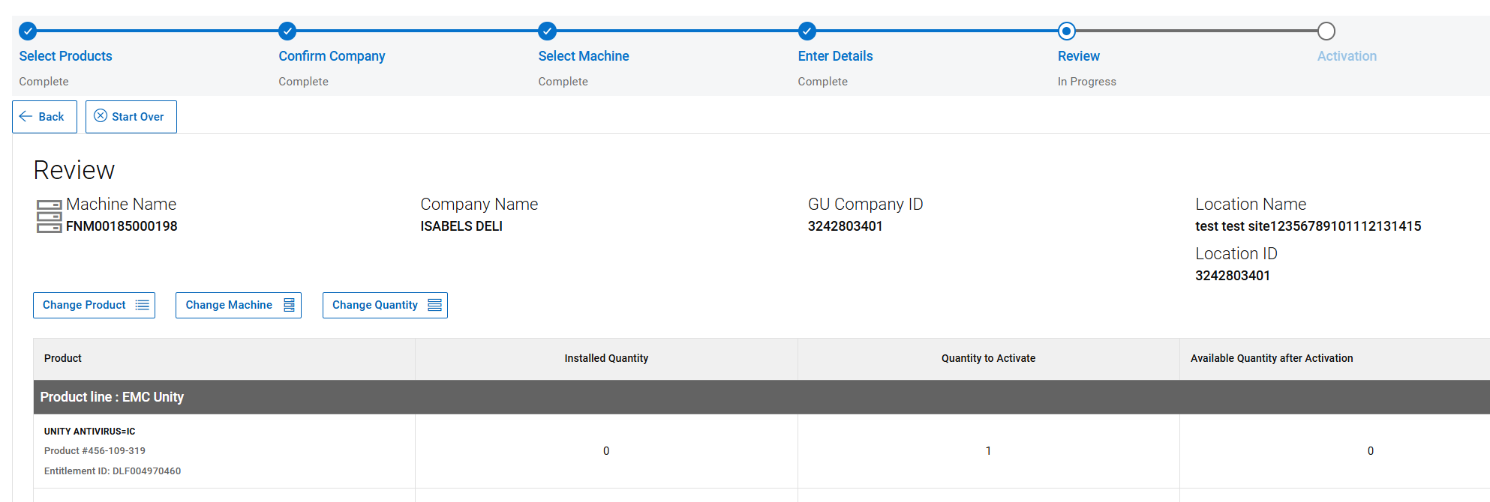Click the Review step in-progress circle
The height and width of the screenshot is (502, 1490).
1066,31
